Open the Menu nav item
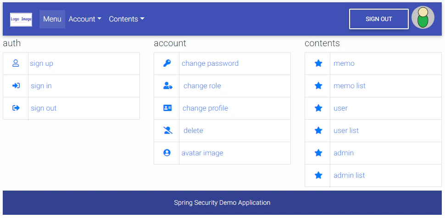The width and height of the screenshot is (445, 218). [x=52, y=19]
